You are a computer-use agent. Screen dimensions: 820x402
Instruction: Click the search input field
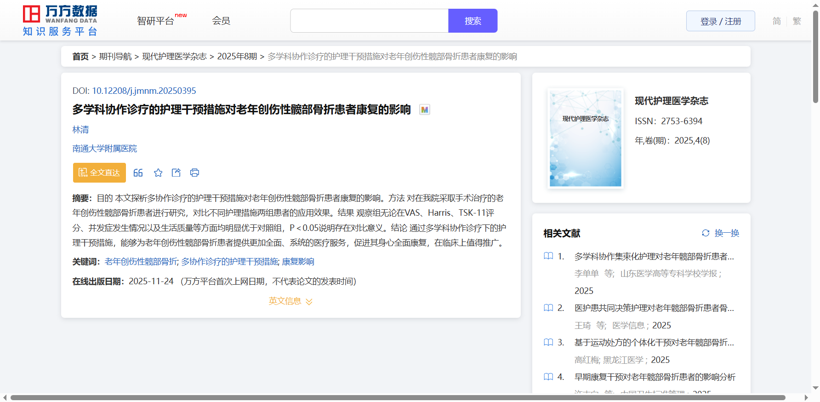point(369,21)
